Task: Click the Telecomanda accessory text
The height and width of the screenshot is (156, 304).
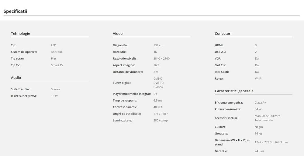Action: point(264,120)
